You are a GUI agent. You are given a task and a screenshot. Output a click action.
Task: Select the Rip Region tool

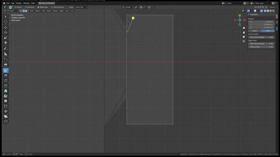tap(6, 122)
